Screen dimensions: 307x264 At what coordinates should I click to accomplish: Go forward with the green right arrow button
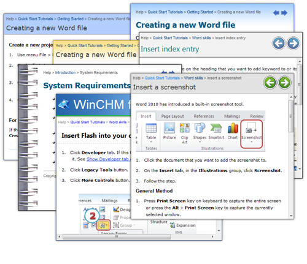[284, 83]
